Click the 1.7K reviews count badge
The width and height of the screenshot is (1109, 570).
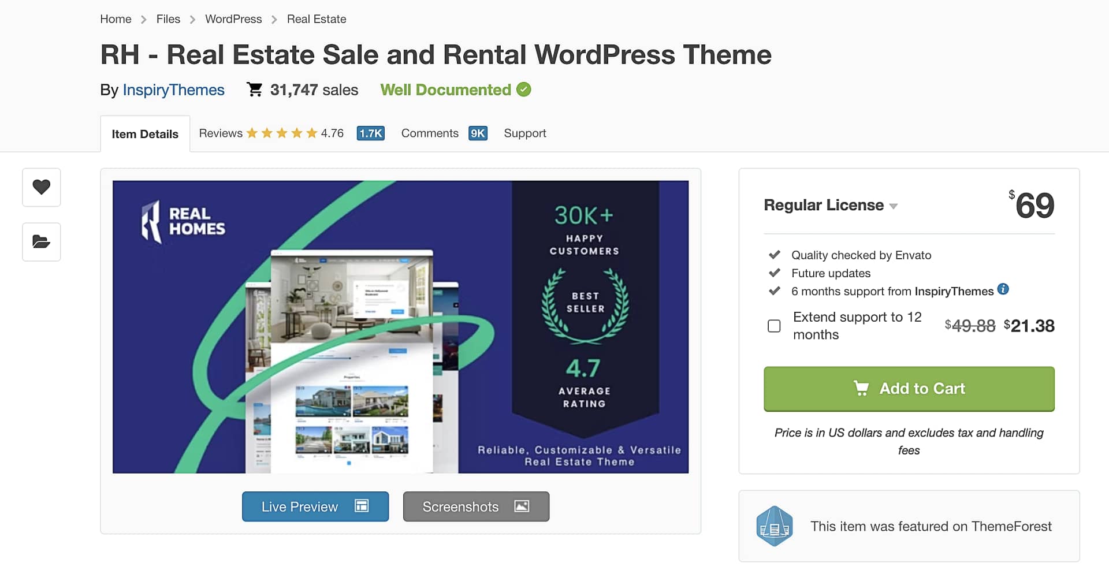370,133
